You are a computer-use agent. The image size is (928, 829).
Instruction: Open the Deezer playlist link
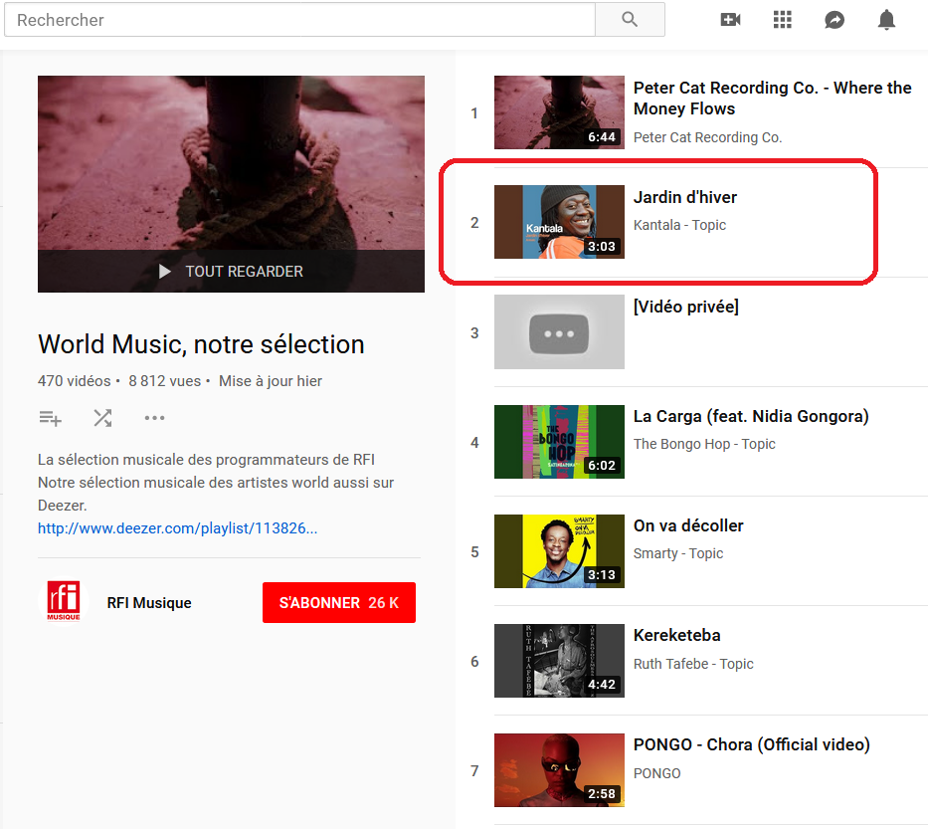click(x=178, y=528)
